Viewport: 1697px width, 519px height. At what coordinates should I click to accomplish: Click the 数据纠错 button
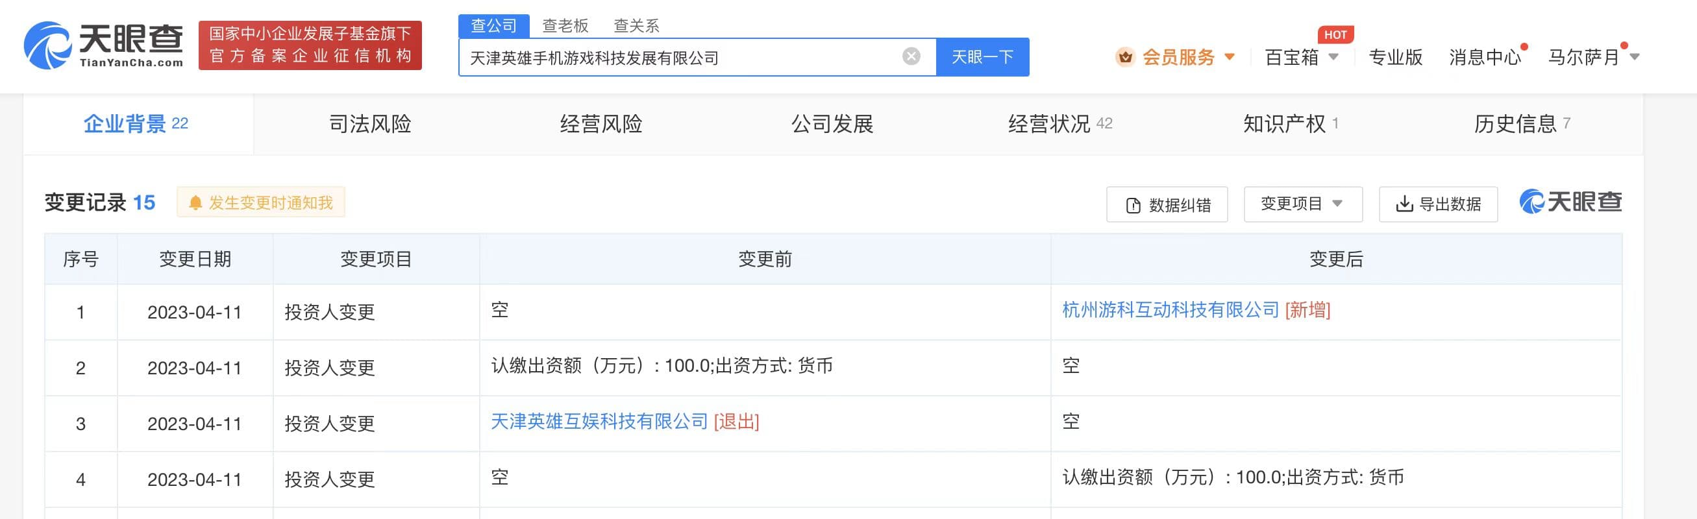[x=1167, y=205]
